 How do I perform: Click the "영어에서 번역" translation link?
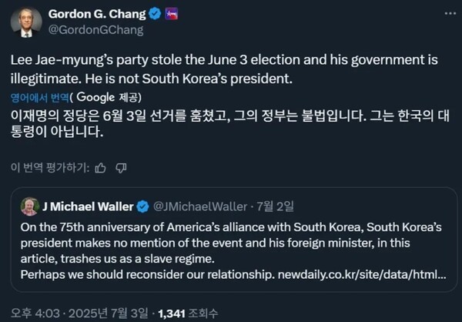click(x=38, y=97)
